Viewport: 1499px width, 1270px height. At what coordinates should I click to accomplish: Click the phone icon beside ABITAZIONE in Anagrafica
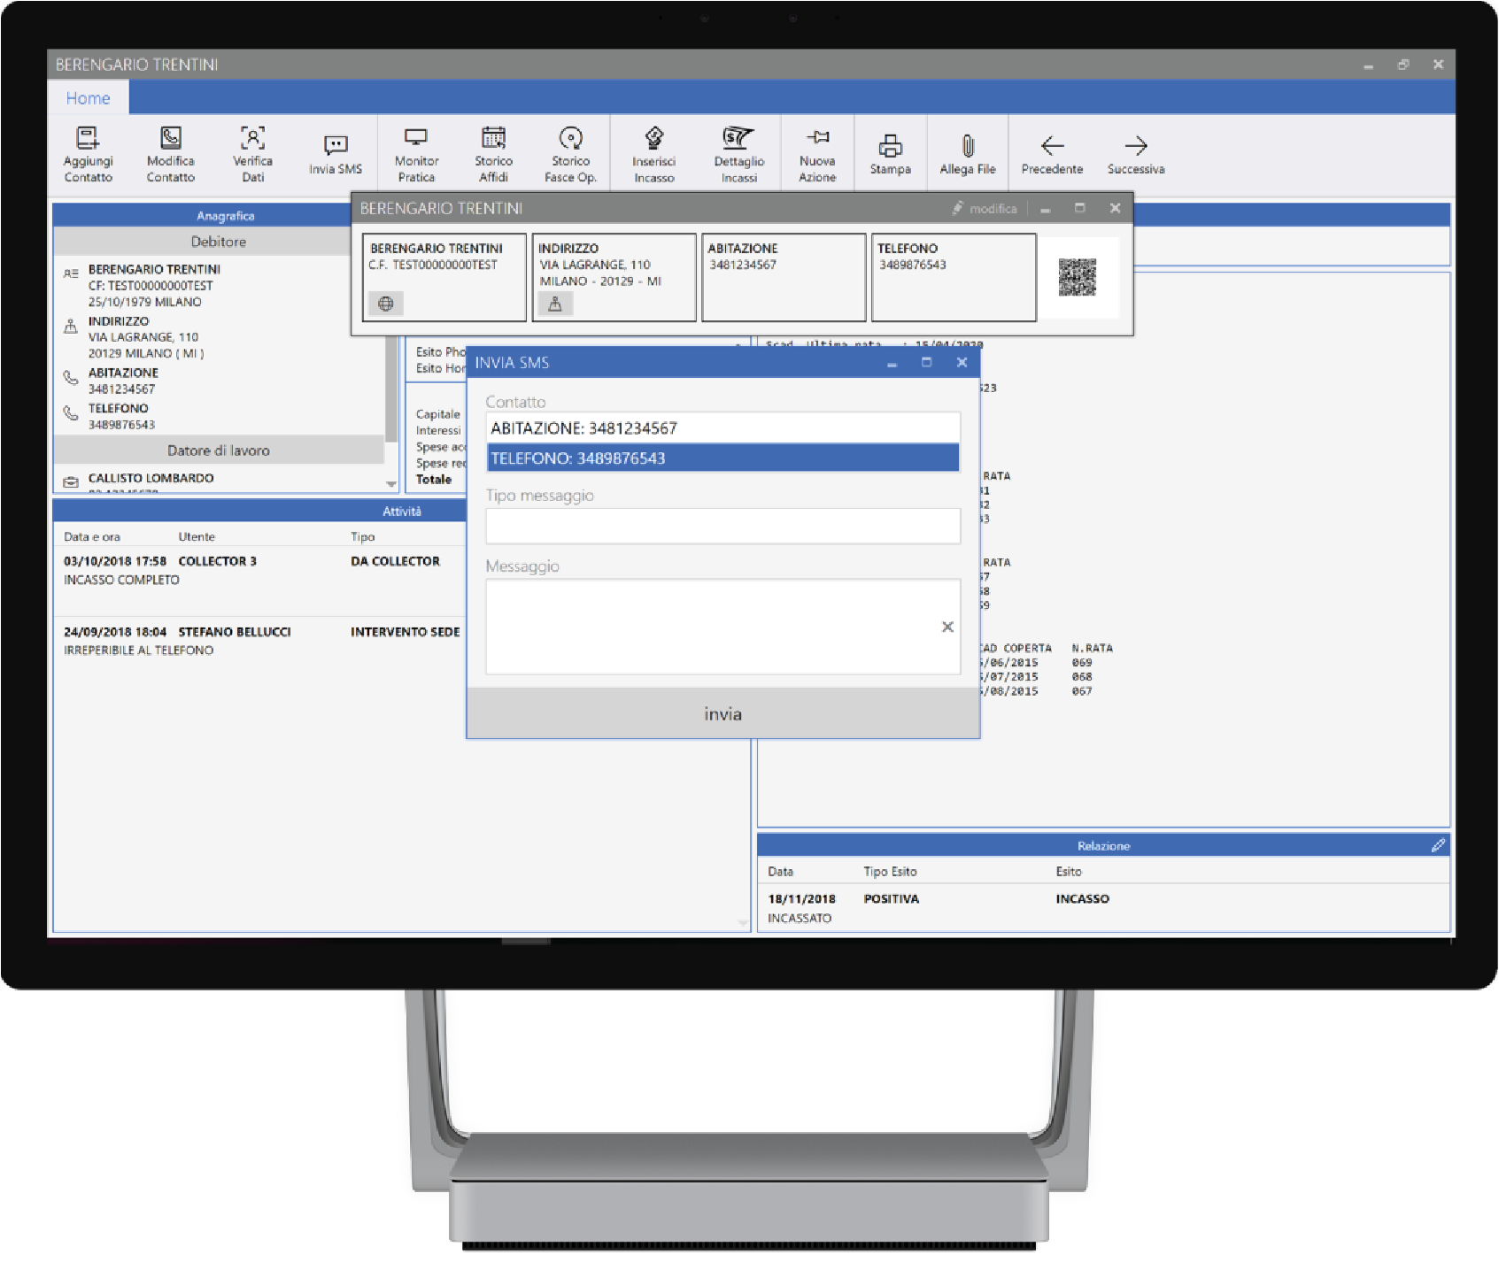point(71,378)
